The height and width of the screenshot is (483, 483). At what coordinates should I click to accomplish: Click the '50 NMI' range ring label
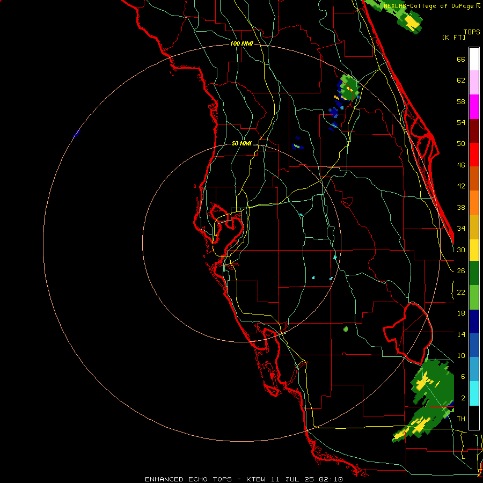click(241, 143)
